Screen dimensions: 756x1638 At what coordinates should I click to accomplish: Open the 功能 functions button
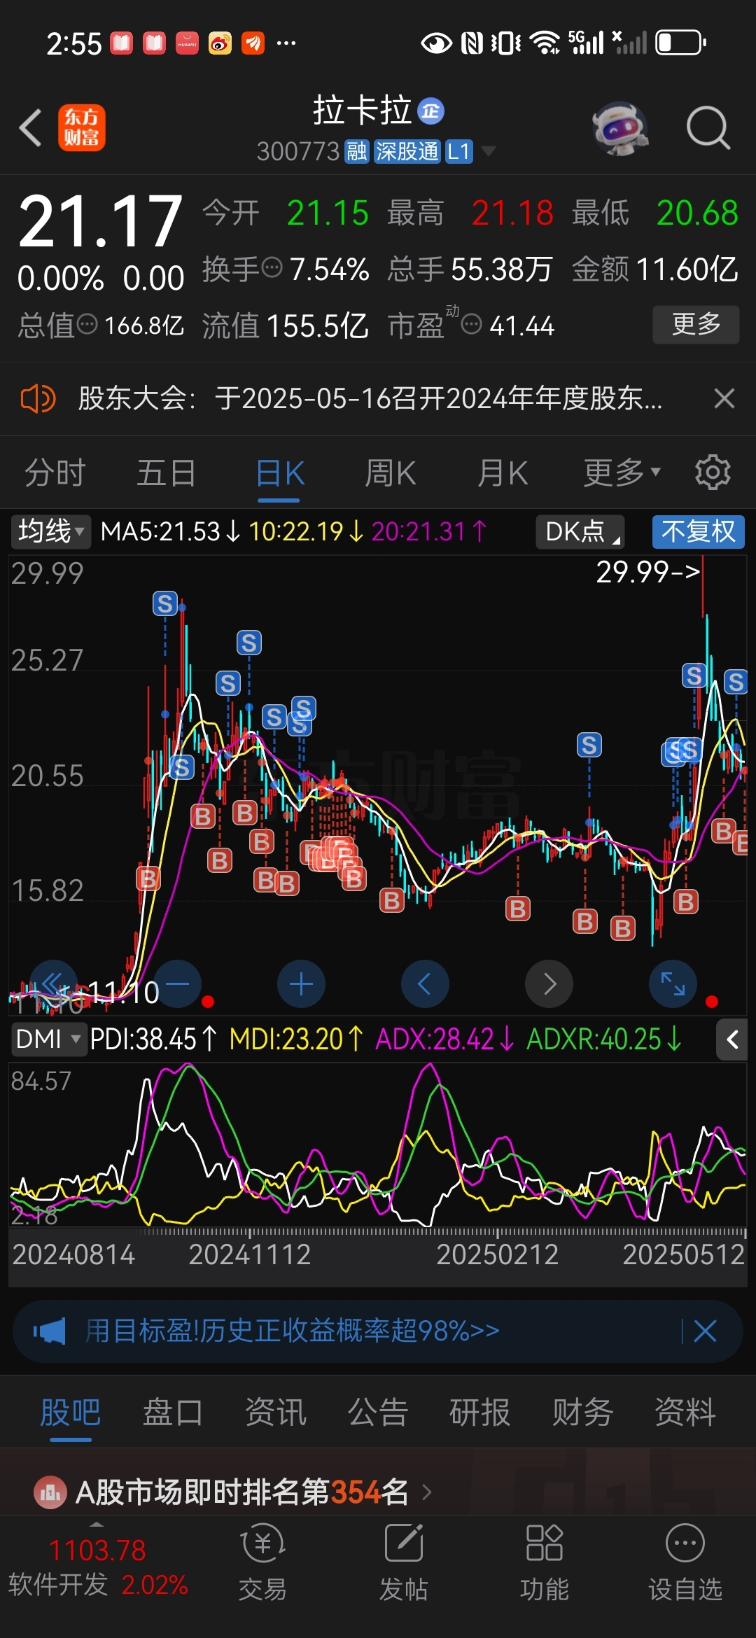pos(545,1564)
